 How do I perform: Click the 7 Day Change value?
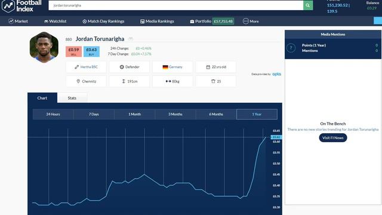141,54
